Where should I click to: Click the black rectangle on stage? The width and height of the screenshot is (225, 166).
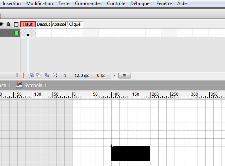click(x=131, y=154)
